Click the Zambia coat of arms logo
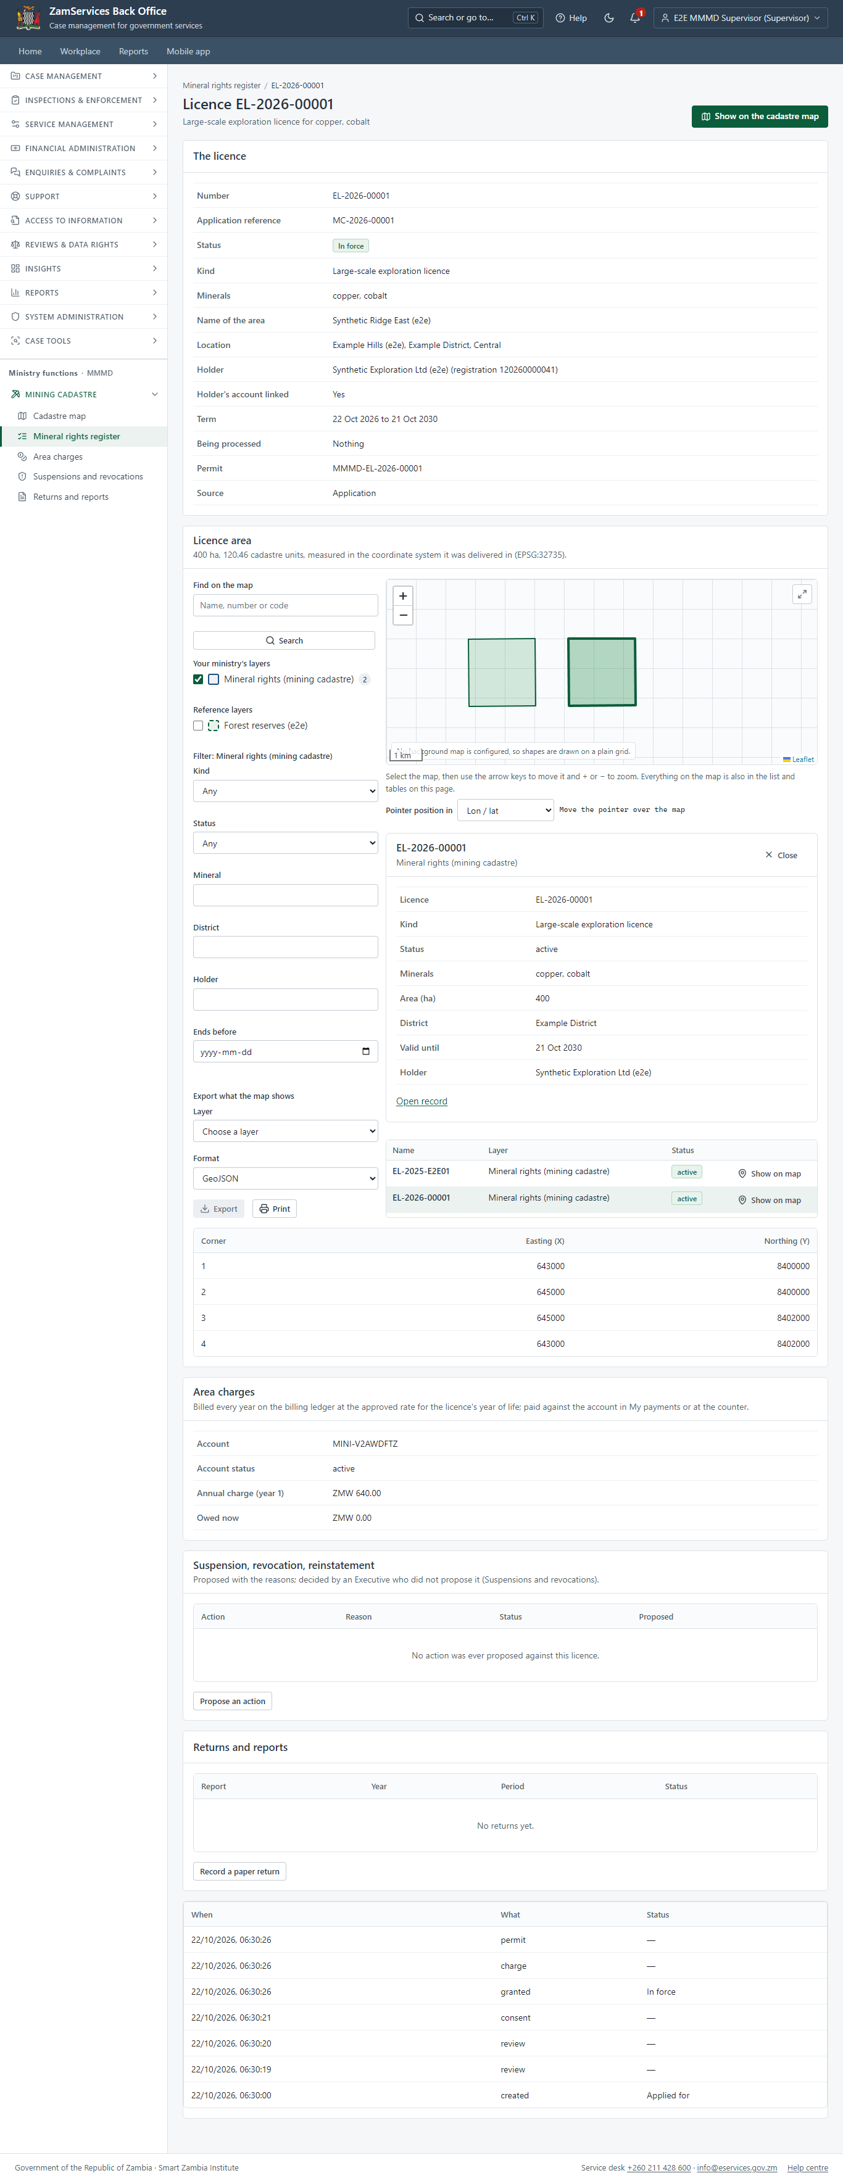The image size is (843, 2181). tap(29, 18)
